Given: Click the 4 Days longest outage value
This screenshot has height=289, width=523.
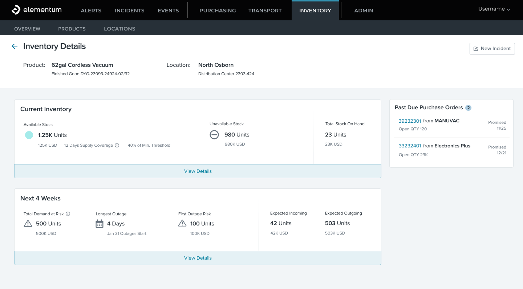Looking at the screenshot, I should click(x=116, y=224).
